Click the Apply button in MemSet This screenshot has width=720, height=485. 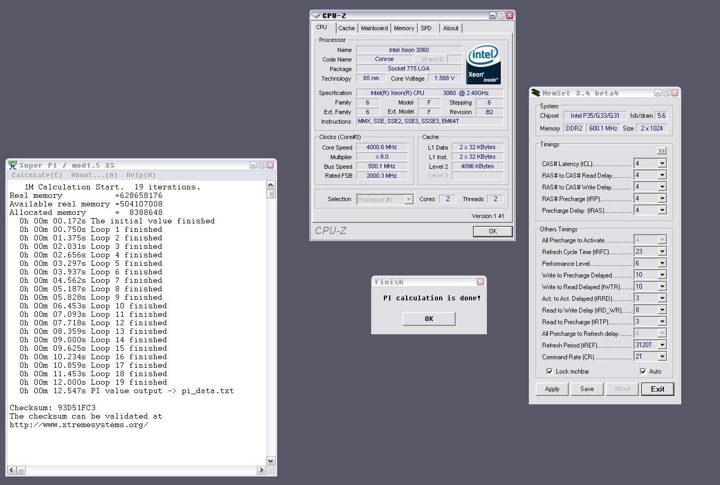[552, 389]
